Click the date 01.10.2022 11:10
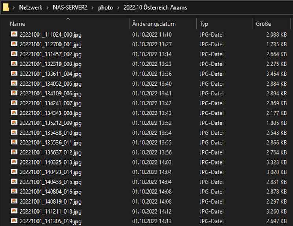This screenshot has width=293, height=226. tap(152, 34)
